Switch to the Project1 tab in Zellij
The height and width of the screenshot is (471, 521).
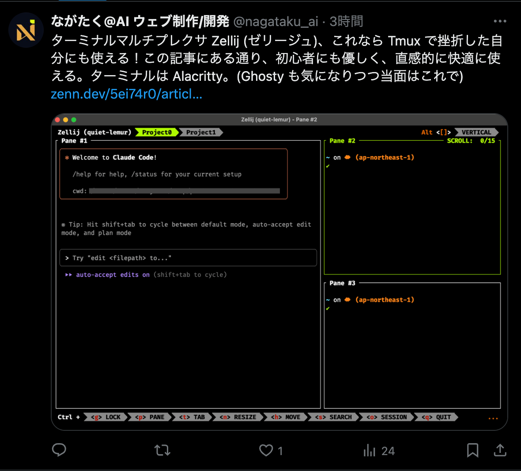coord(201,132)
